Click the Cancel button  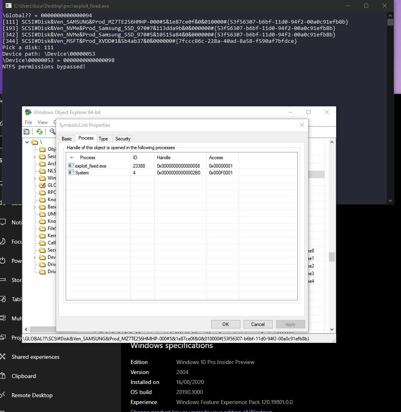(258, 324)
